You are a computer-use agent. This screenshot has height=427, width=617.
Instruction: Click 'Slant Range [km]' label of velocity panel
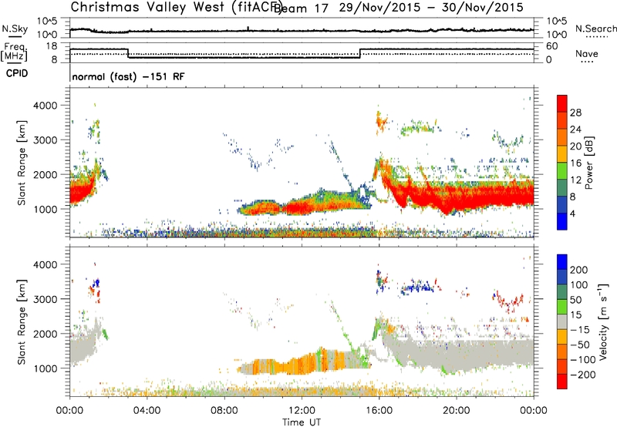(x=22, y=322)
